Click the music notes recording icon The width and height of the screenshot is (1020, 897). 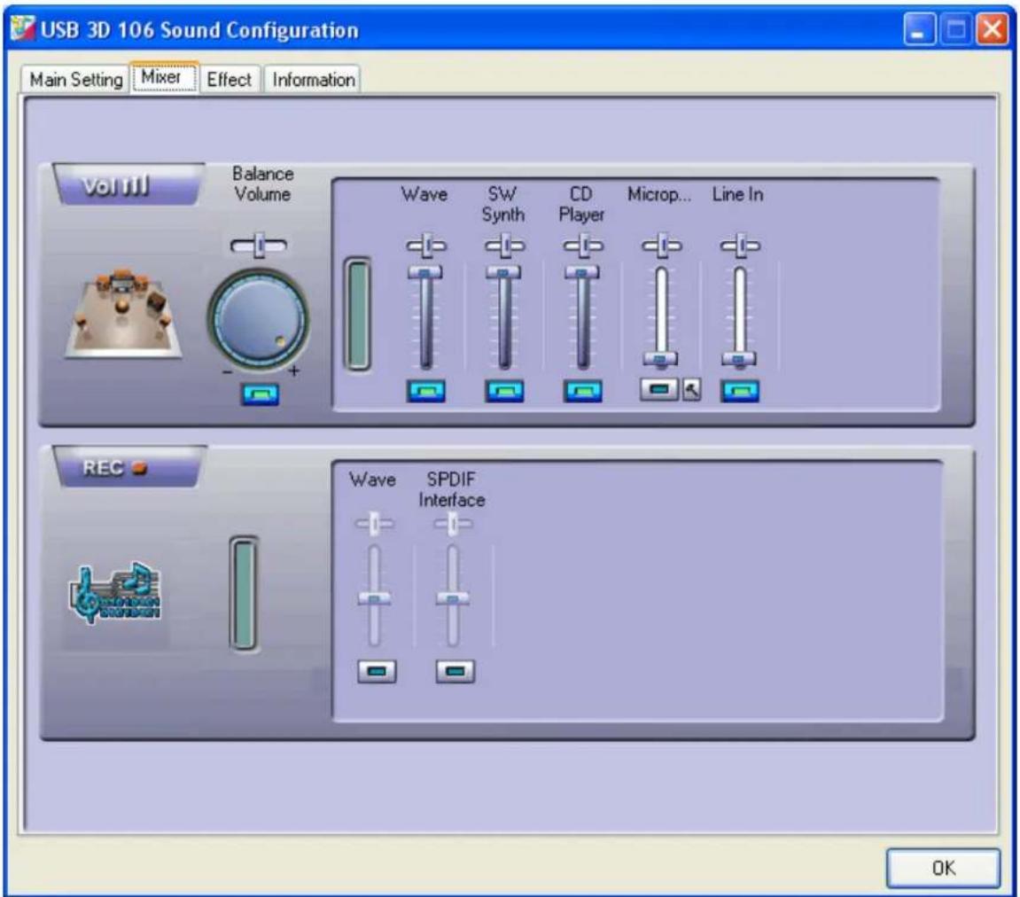pyautogui.click(x=116, y=593)
